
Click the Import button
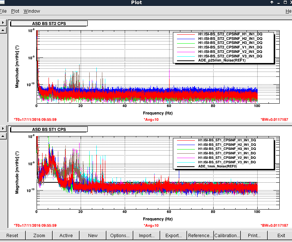pos(147,235)
